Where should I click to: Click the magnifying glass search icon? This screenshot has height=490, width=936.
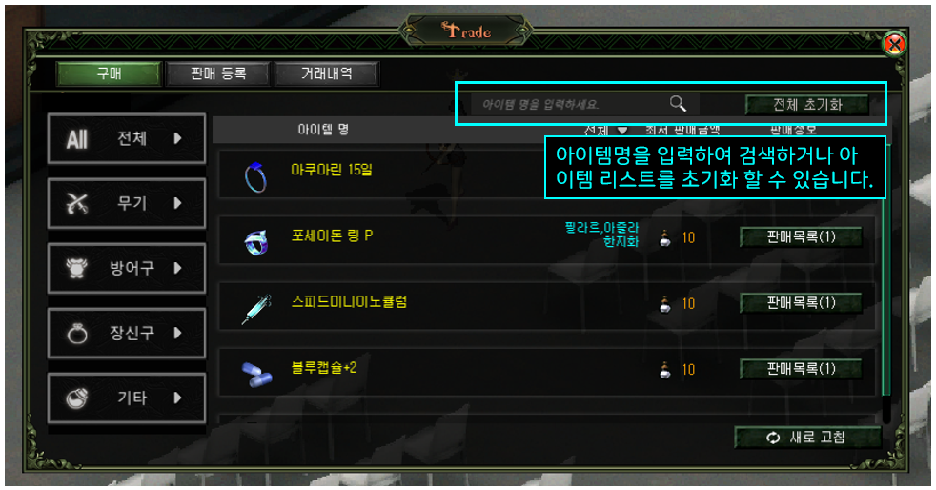[x=678, y=104]
